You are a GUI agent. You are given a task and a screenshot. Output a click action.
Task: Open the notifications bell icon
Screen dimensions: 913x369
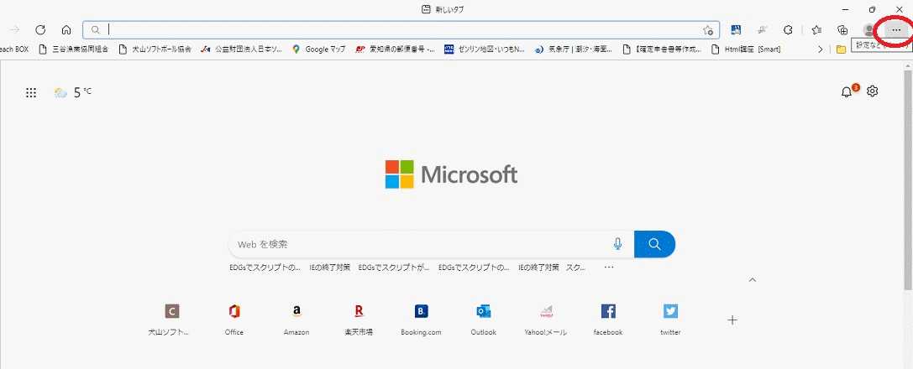[847, 91]
